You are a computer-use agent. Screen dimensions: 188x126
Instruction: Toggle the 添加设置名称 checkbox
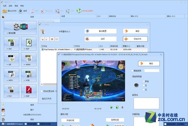(42, 91)
